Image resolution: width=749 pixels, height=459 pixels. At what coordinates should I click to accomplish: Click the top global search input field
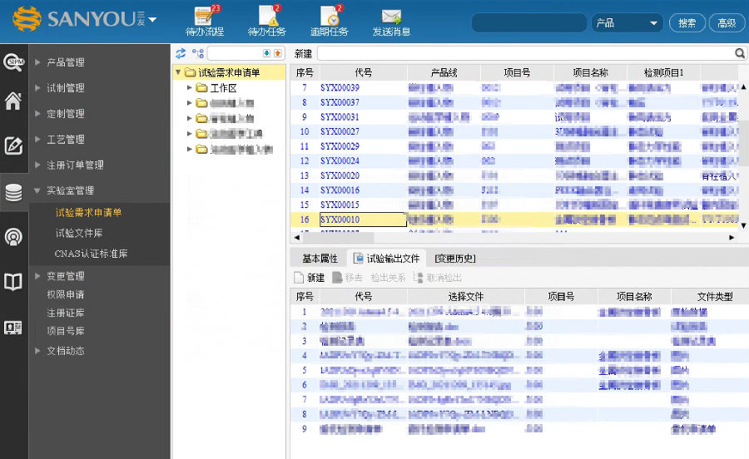(528, 23)
